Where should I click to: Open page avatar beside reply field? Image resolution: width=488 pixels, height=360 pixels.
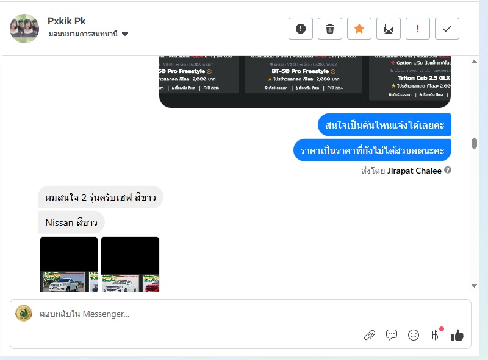pos(24,313)
